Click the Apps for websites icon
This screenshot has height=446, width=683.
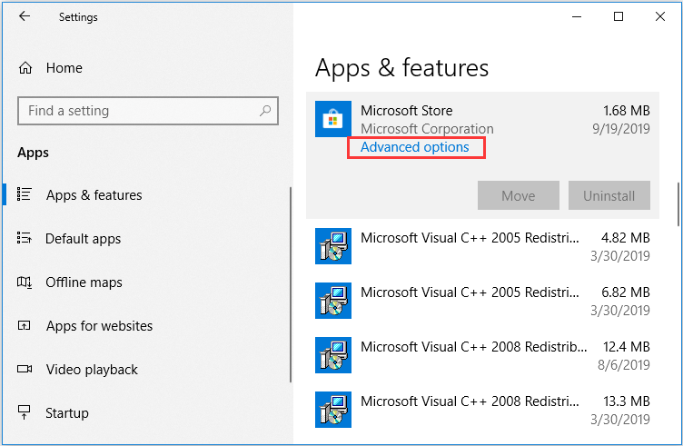24,325
